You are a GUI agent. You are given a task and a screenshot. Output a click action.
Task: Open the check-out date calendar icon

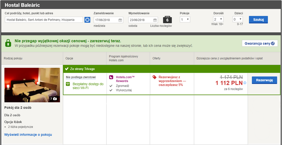point(155,20)
